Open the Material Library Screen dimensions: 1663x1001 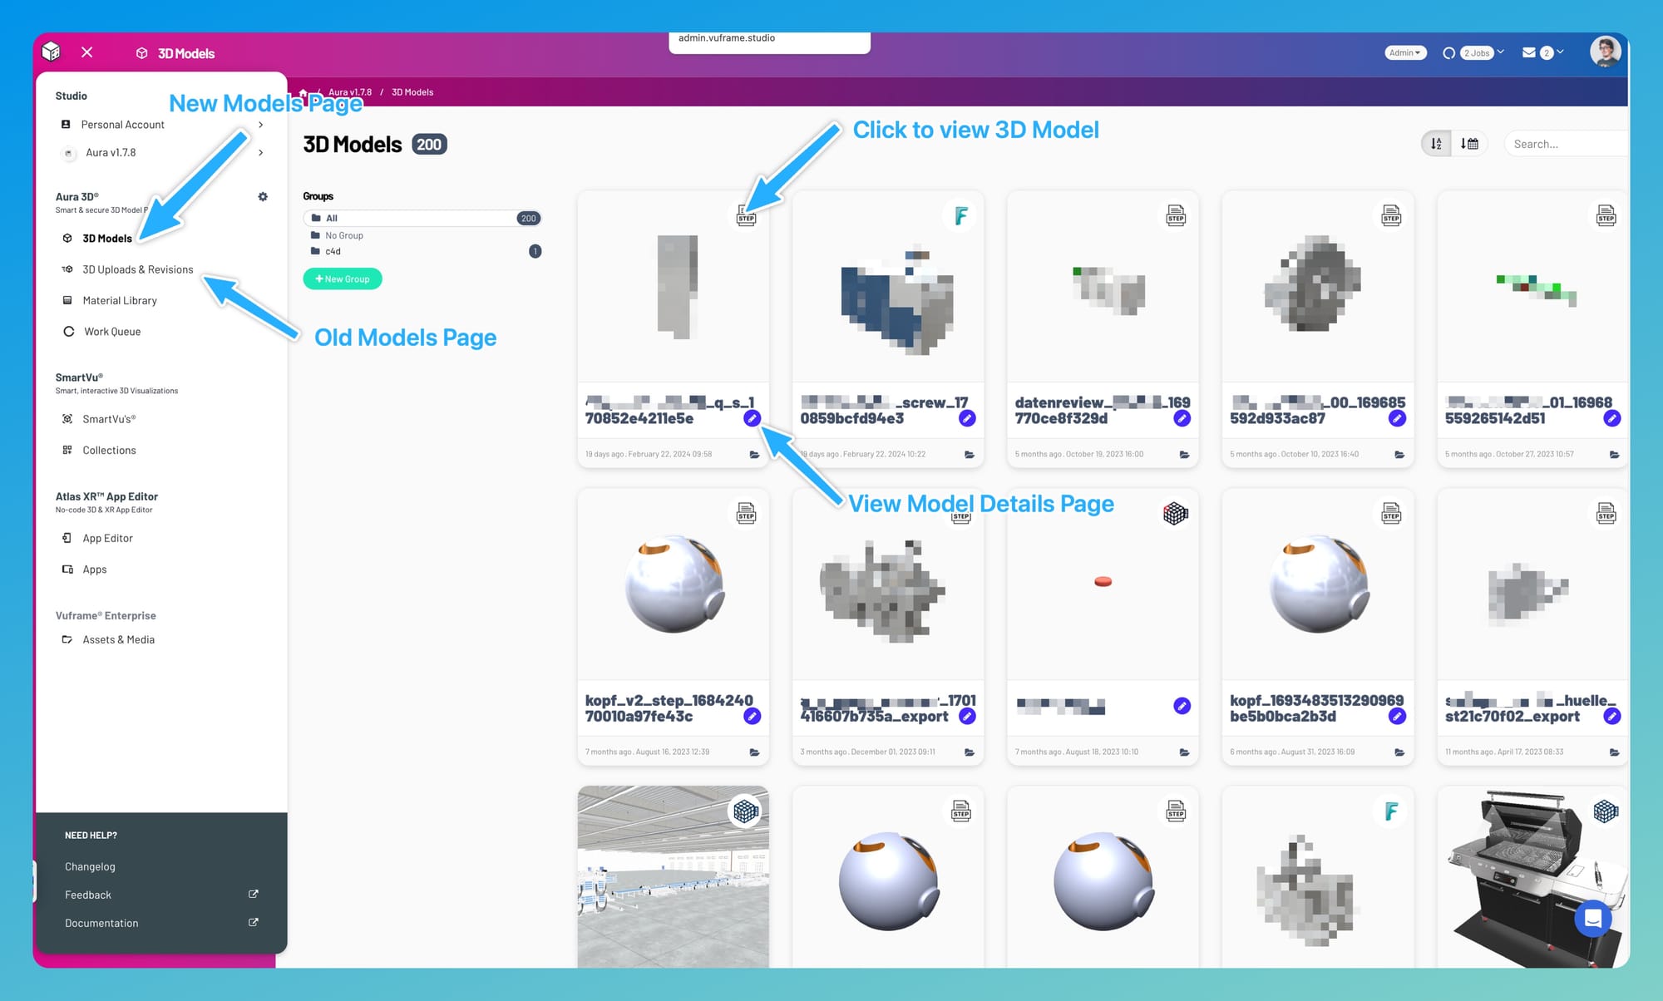(x=120, y=301)
